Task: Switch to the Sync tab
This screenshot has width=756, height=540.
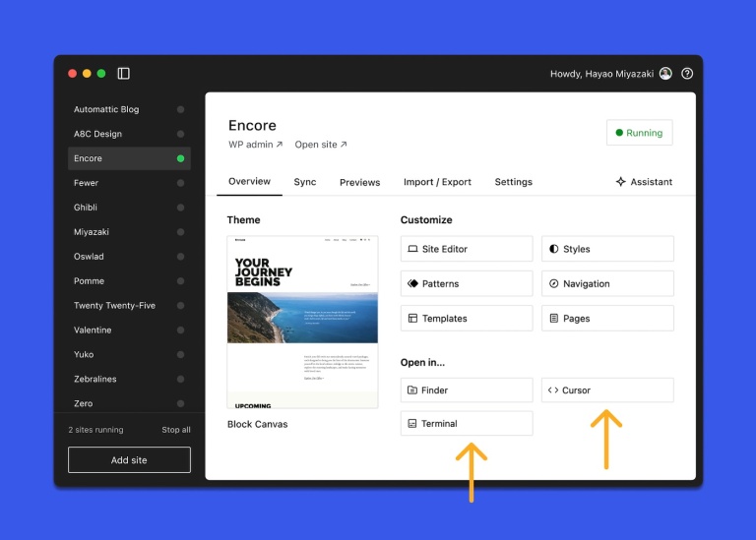Action: (x=305, y=182)
